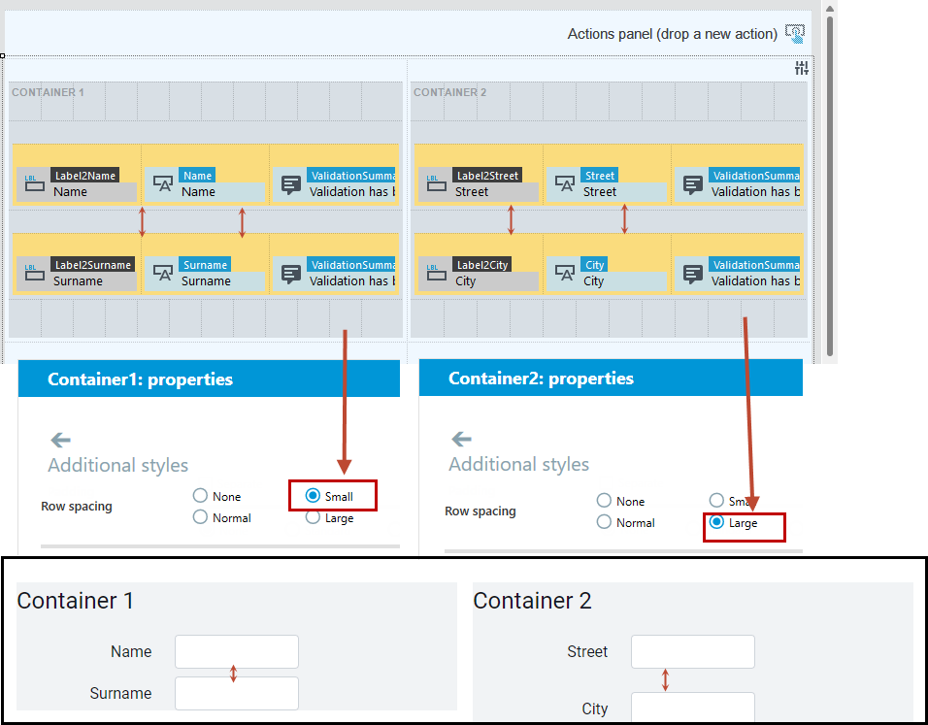Click the designer vertical scrollbar thumb
This screenshot has width=928, height=725.
tap(830, 185)
